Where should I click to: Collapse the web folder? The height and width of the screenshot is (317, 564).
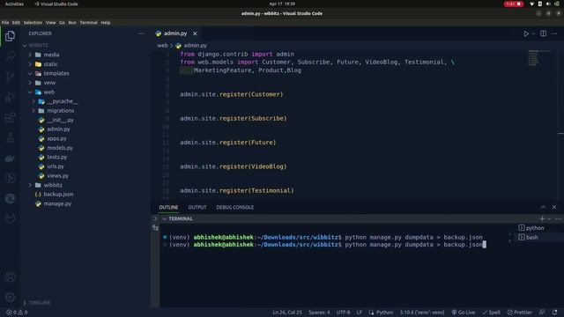click(x=49, y=92)
